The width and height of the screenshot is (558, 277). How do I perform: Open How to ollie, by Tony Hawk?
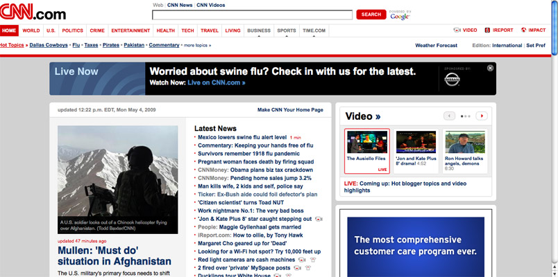click(x=268, y=235)
